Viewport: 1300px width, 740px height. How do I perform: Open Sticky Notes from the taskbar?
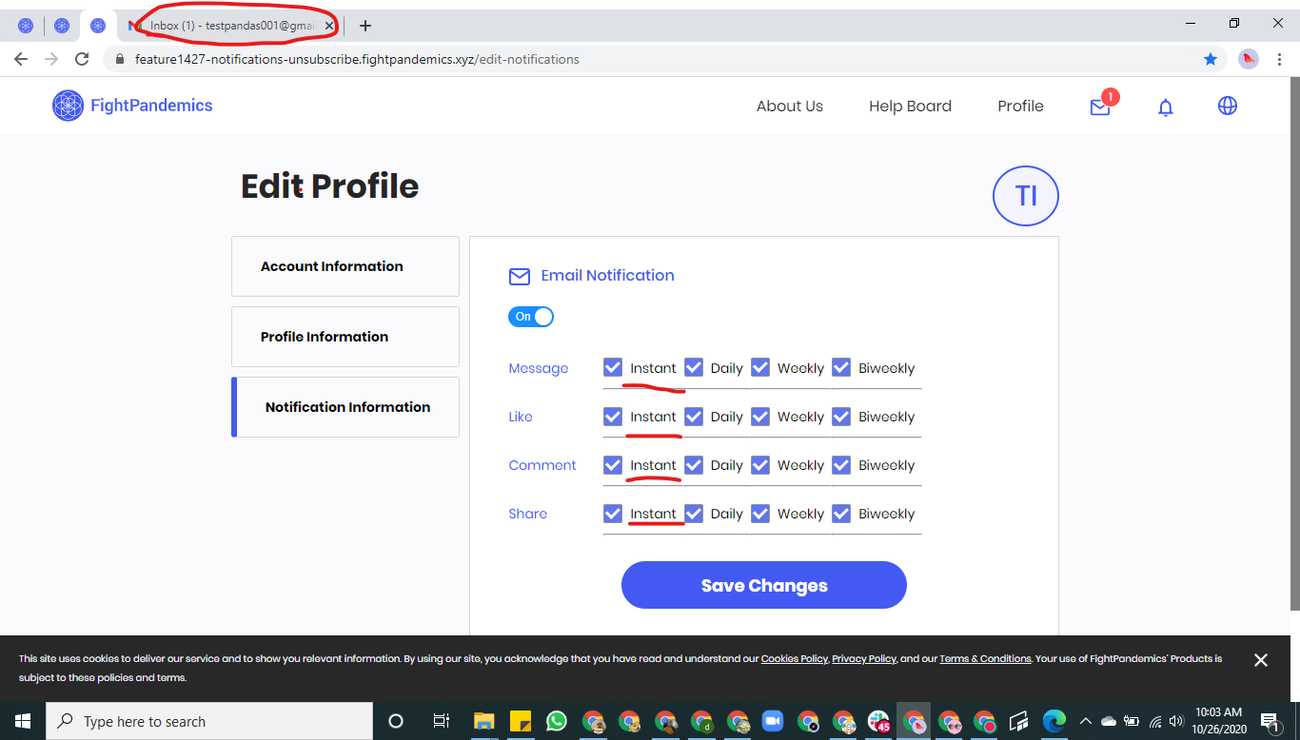click(521, 721)
